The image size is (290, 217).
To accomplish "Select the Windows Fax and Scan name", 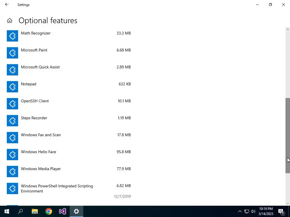I will point(41,135).
